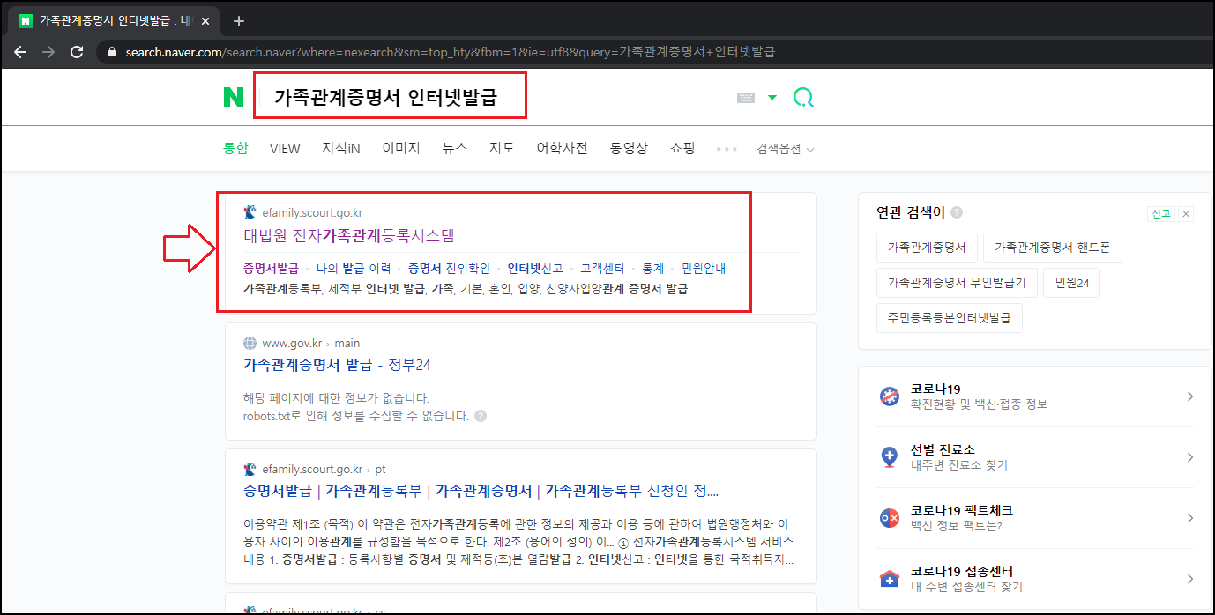Open the 이미지 tab

click(x=401, y=149)
